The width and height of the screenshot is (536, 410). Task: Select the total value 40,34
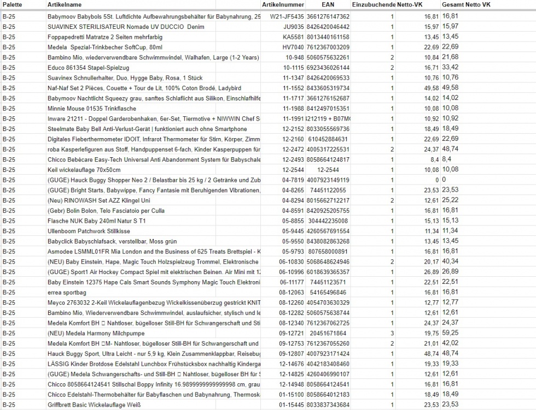[450, 262]
